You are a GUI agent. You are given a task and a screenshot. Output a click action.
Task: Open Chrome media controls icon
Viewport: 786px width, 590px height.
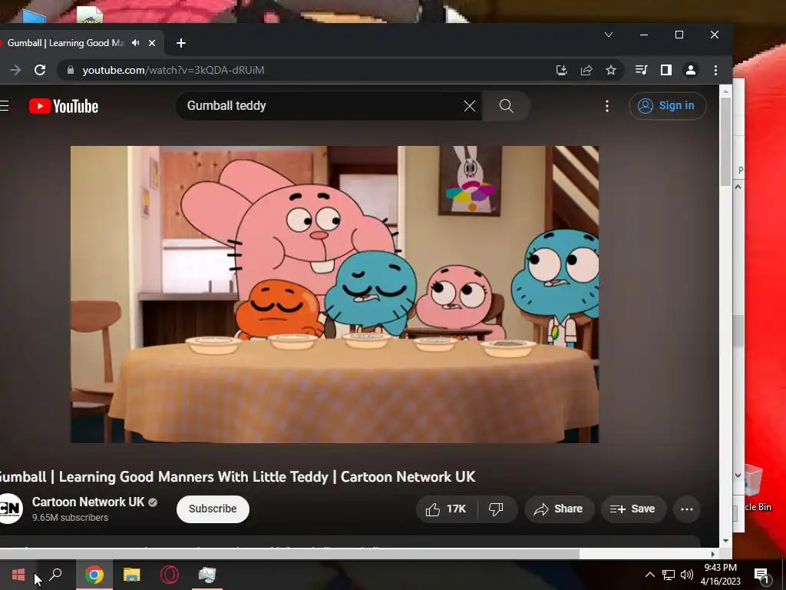tap(641, 70)
